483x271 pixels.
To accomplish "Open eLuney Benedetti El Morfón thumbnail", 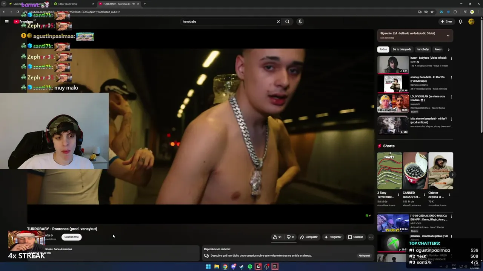I will point(393,84).
